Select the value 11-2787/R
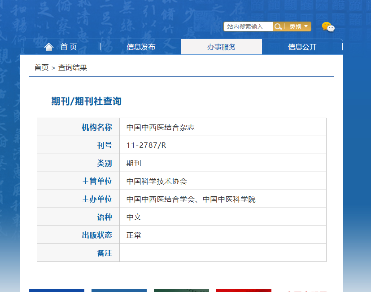The image size is (371, 292). [146, 145]
